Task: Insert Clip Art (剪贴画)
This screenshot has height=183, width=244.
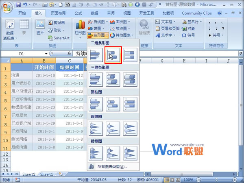Action: click(57, 23)
